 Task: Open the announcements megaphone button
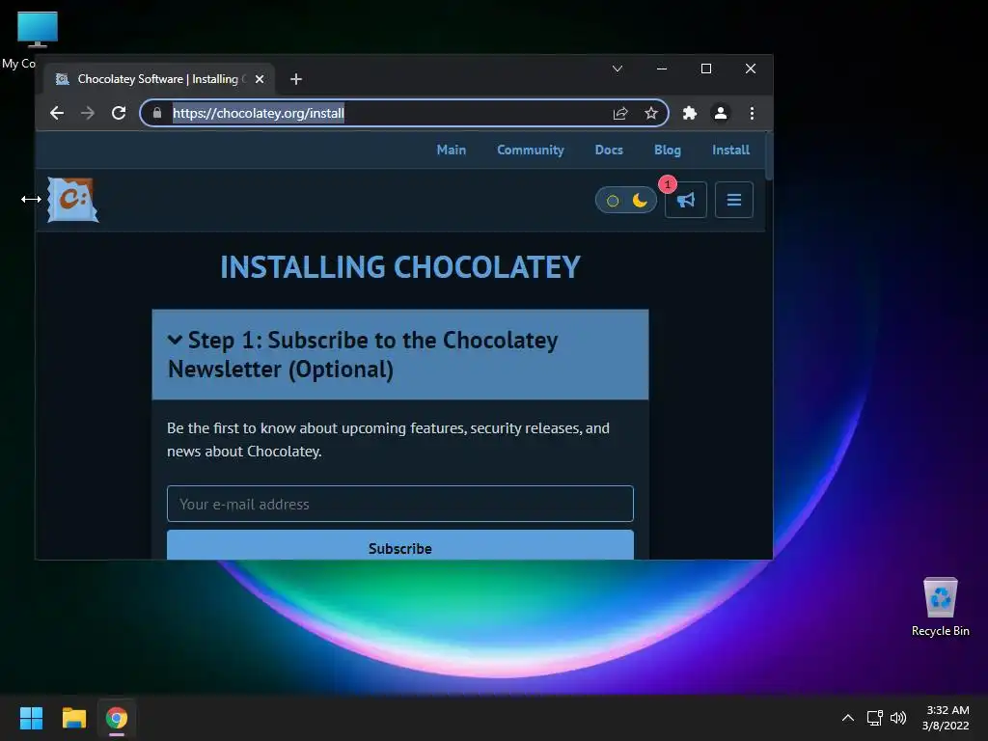pos(686,200)
